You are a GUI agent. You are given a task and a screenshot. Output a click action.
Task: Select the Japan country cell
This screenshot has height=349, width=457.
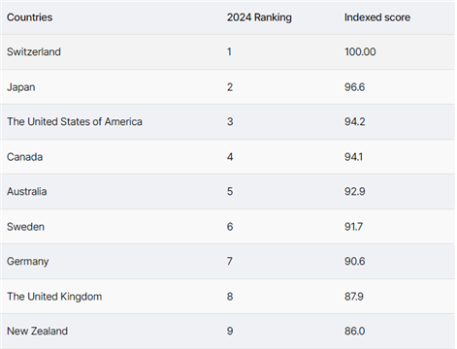21,87
